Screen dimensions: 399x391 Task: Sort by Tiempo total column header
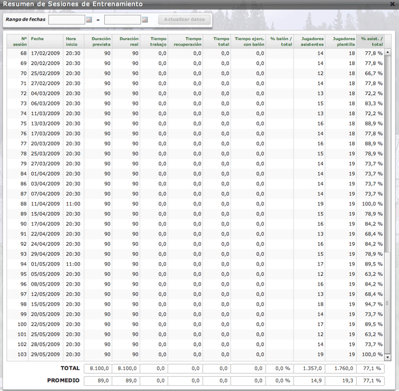click(x=217, y=42)
